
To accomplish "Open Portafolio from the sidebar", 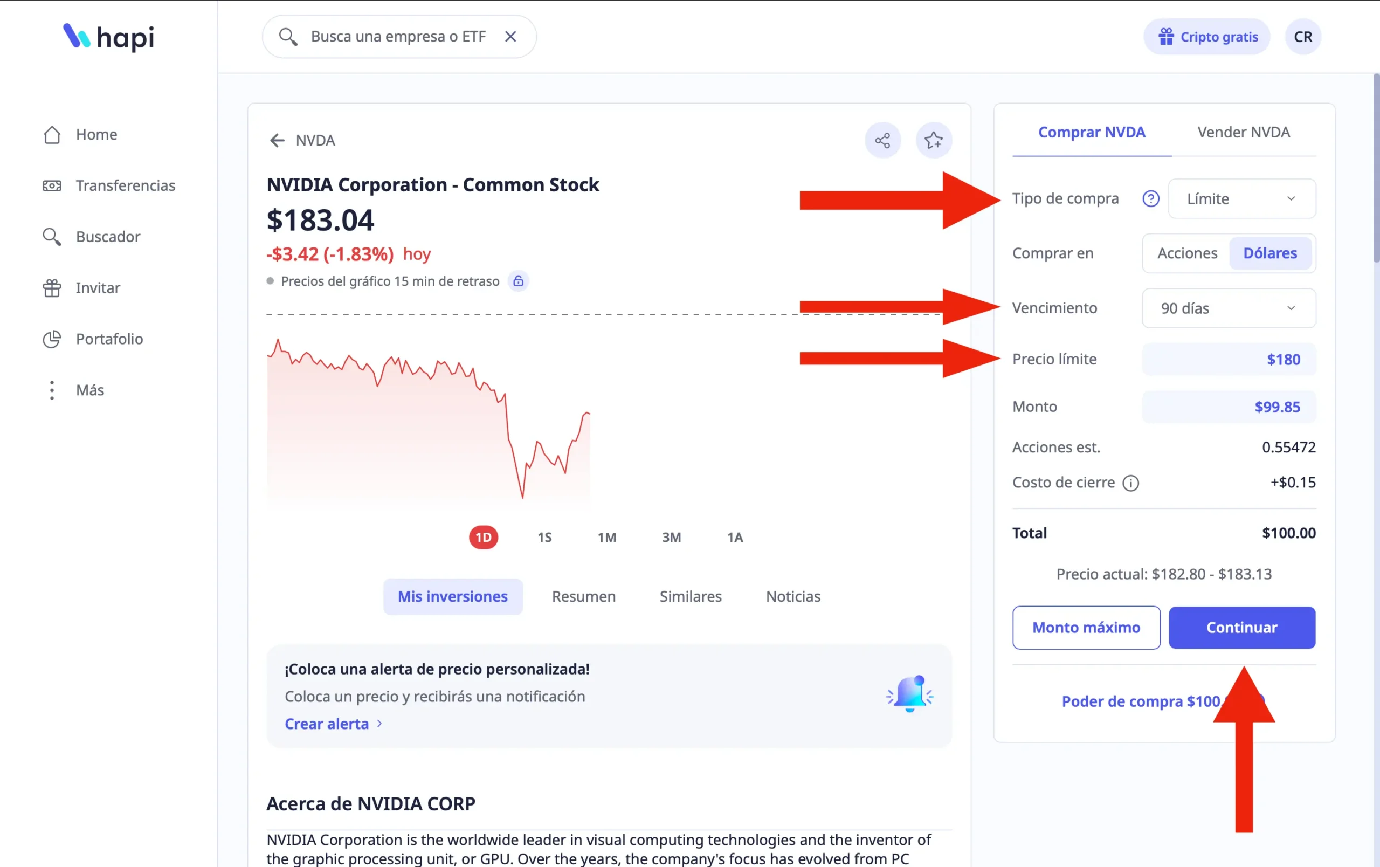I will [109, 339].
